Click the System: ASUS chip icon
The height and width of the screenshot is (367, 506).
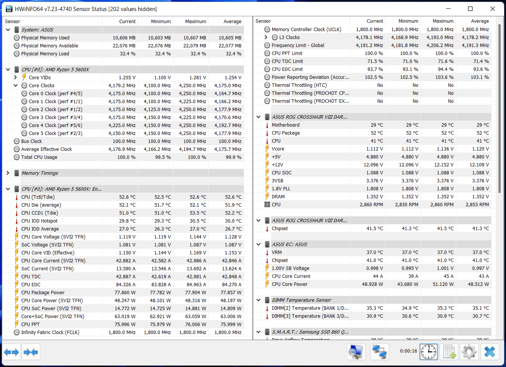[x=17, y=30]
